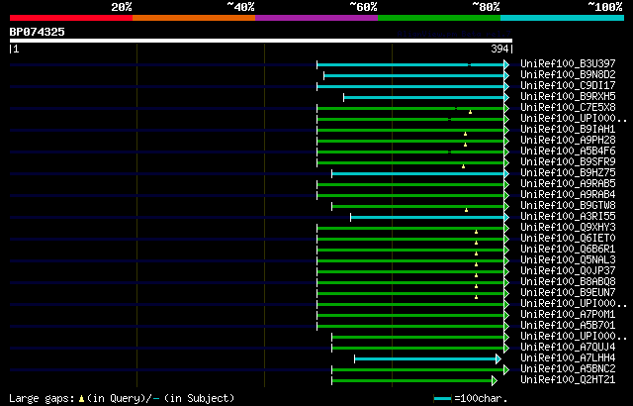Click the yellow query gap legend marker
Screen dimensions: 633x406
[81, 399]
